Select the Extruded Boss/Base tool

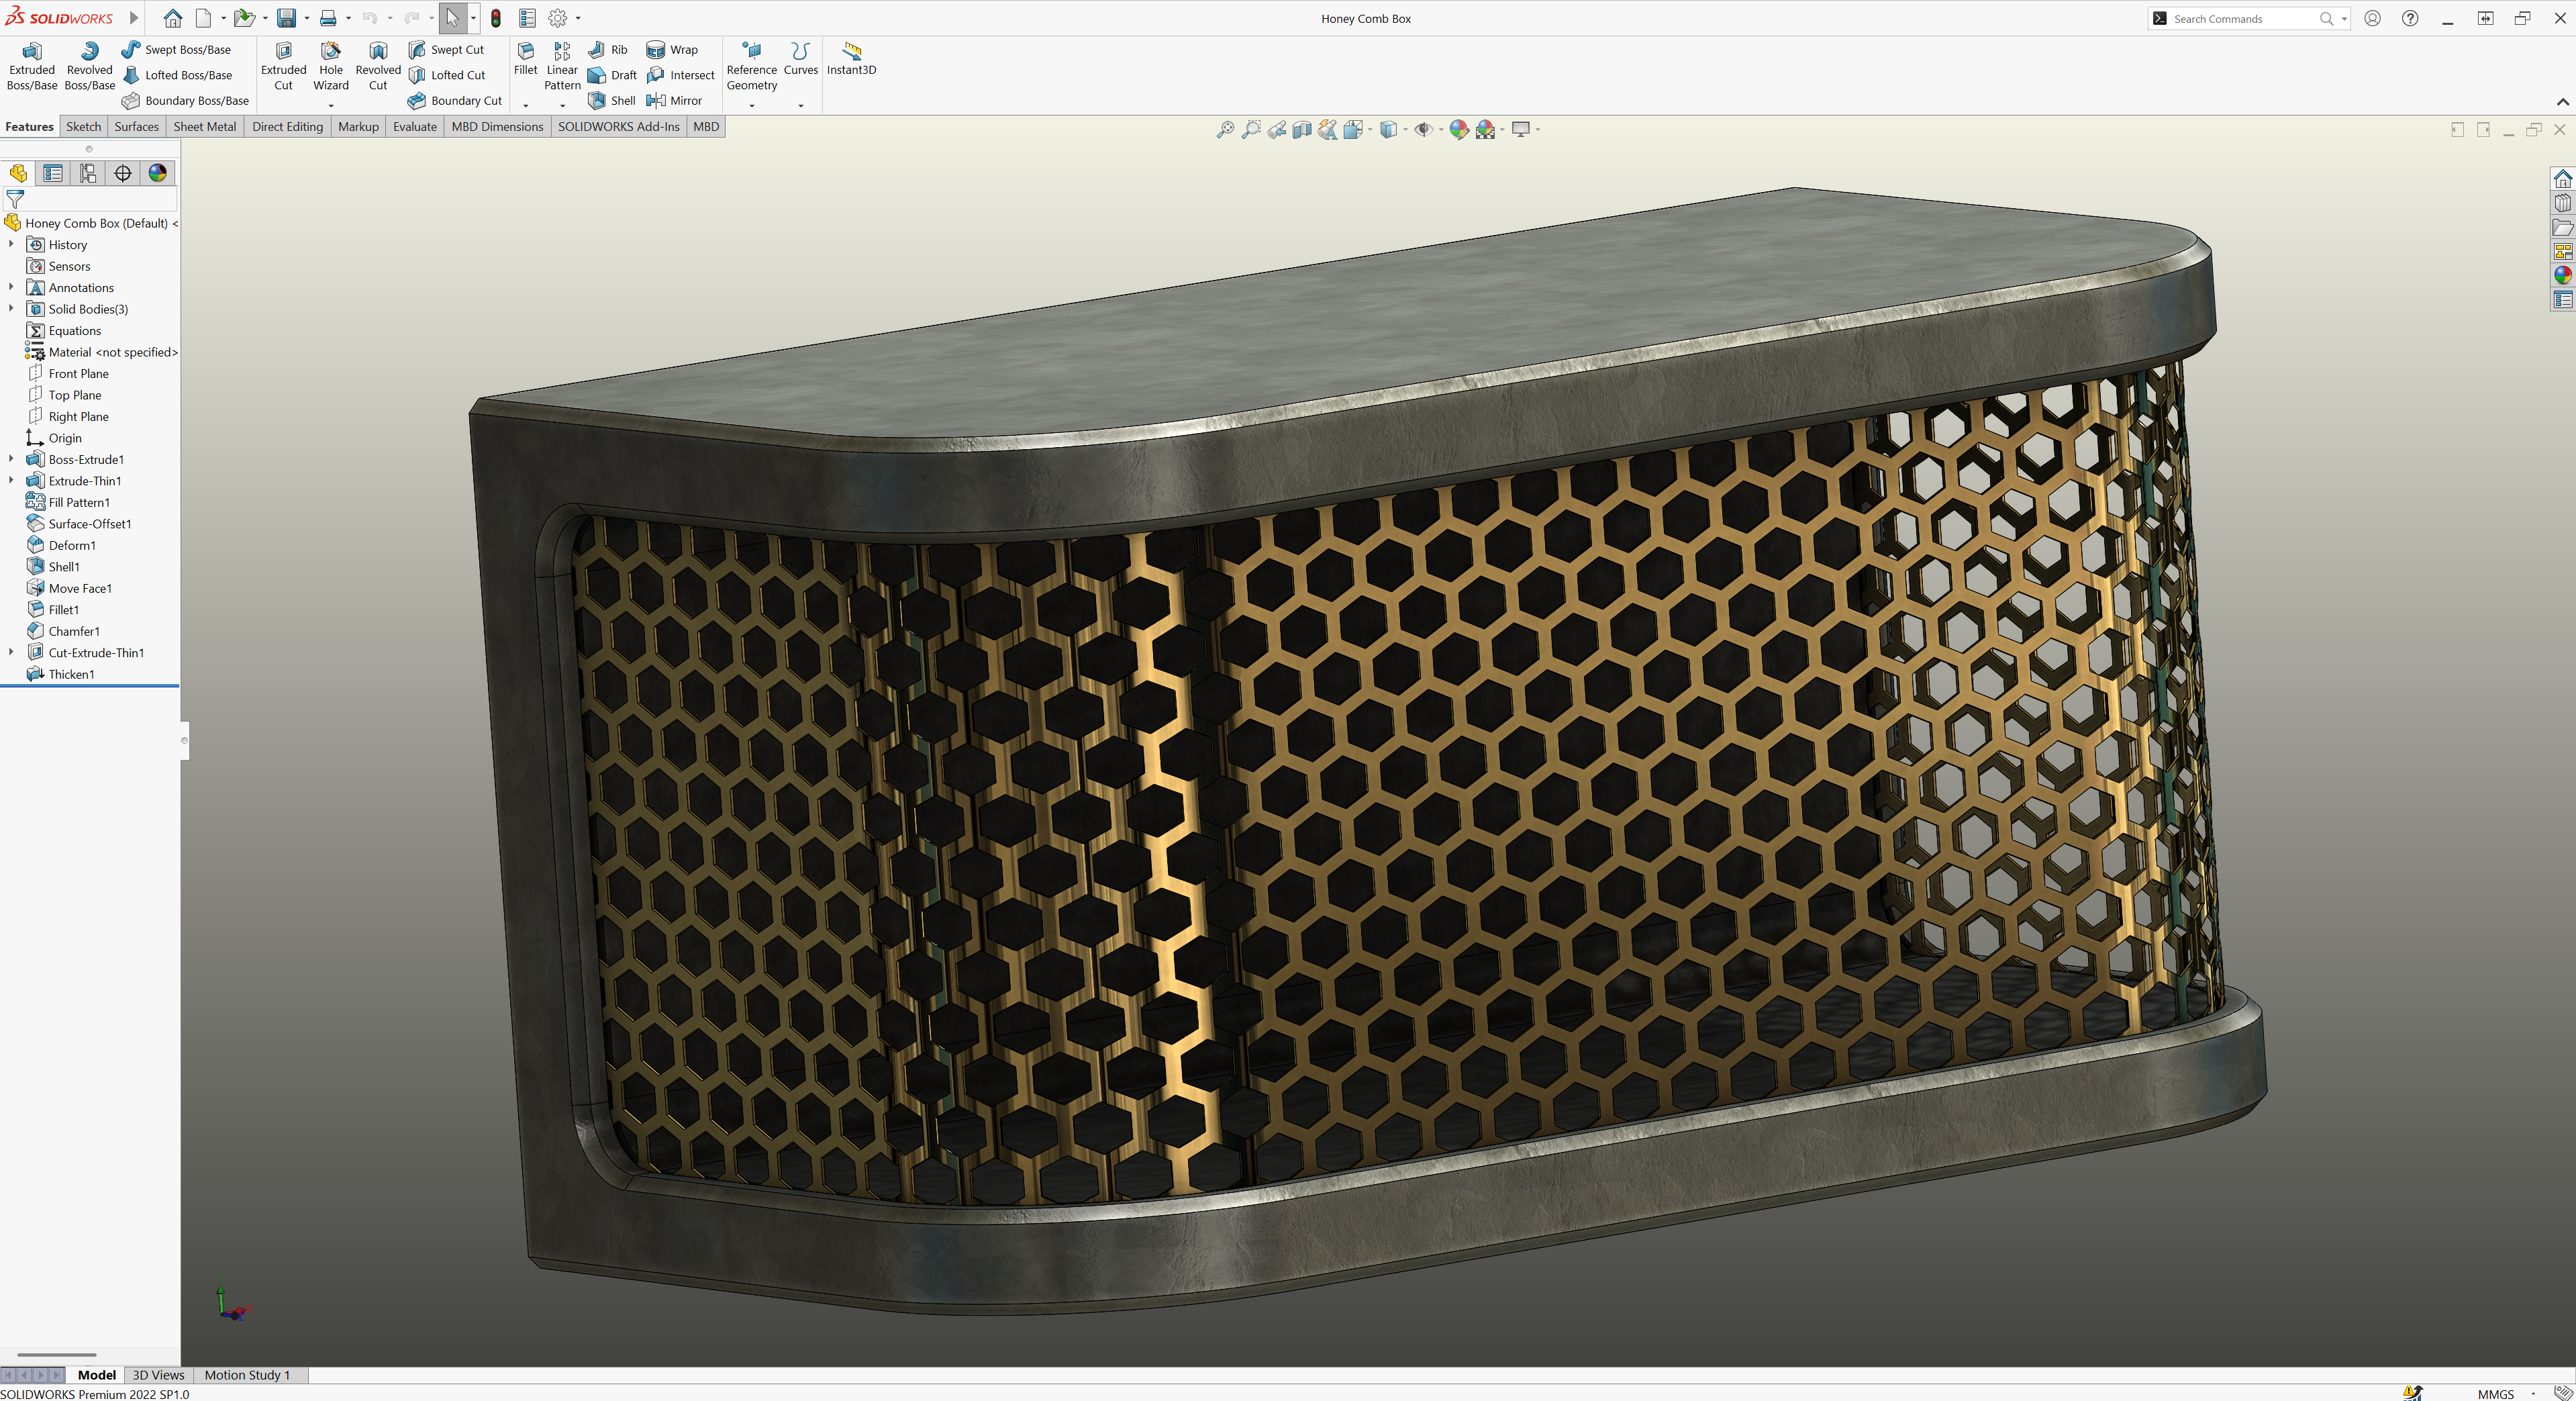(32, 66)
